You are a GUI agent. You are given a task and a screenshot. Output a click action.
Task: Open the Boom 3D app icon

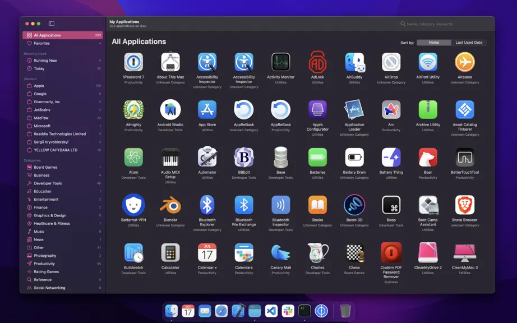point(354,205)
